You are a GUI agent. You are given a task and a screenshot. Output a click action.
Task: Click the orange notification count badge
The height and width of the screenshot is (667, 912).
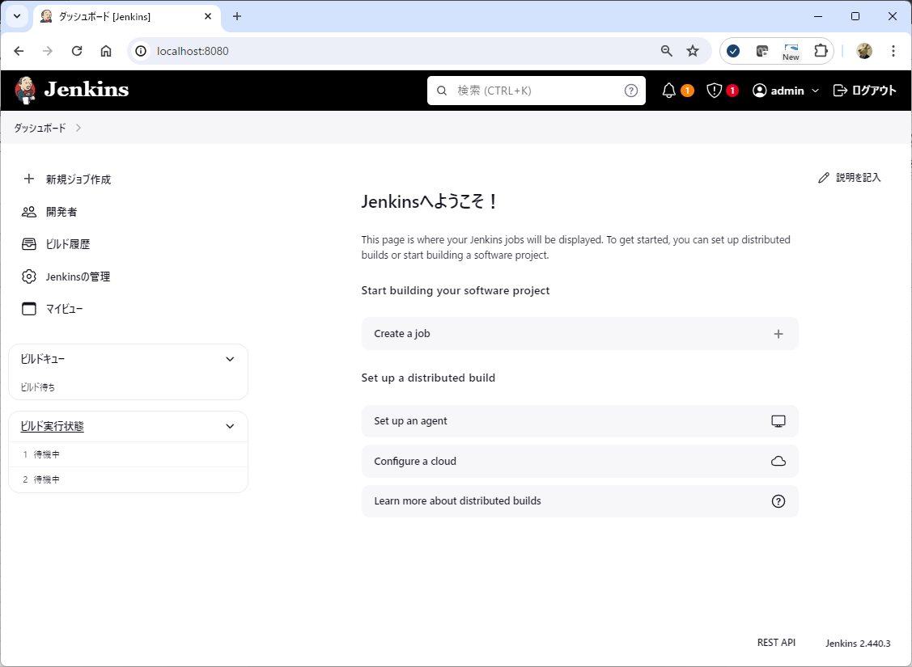click(x=688, y=91)
